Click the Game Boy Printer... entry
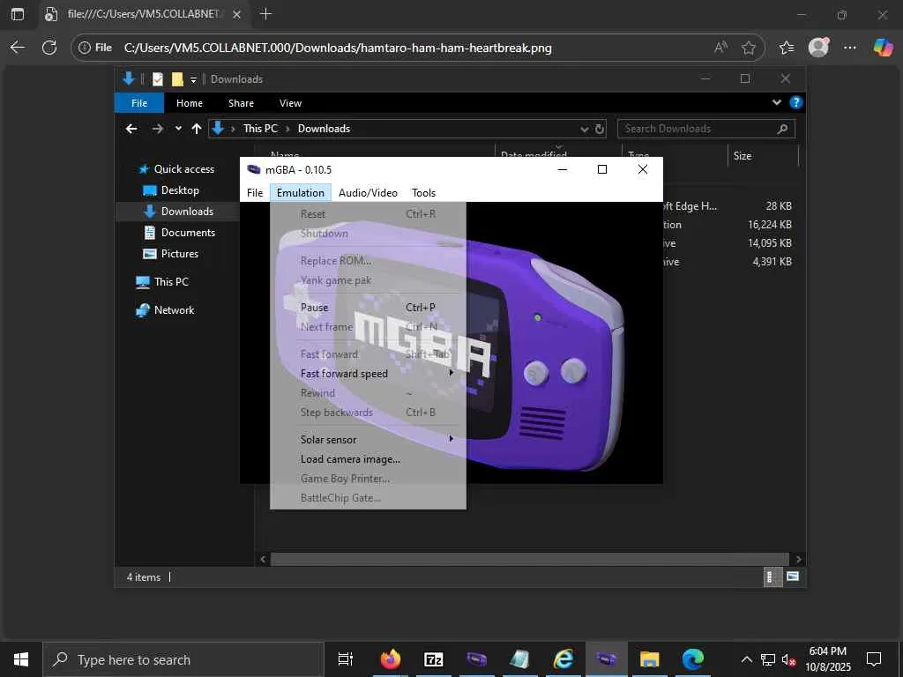 click(x=368, y=479)
